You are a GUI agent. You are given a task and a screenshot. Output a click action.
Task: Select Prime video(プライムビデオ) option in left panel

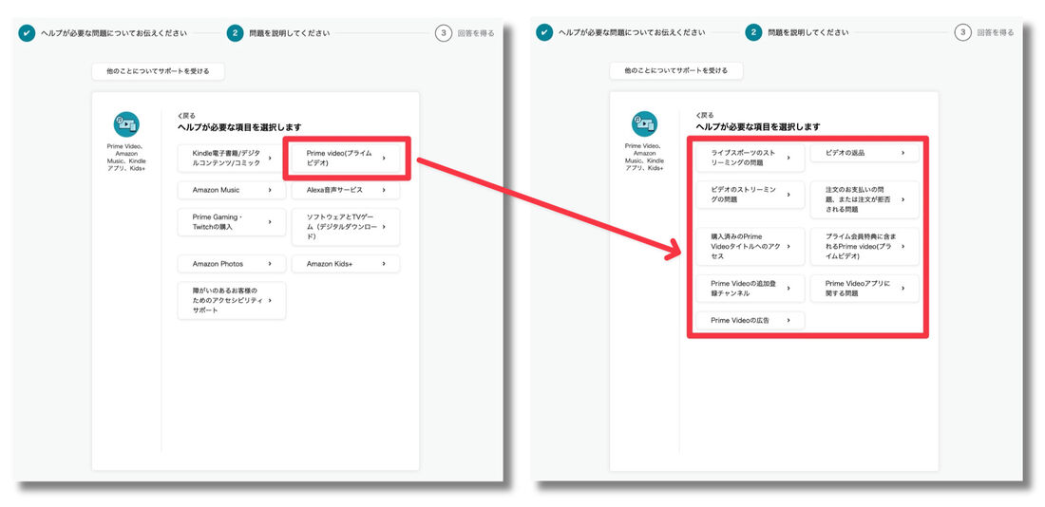(x=346, y=158)
